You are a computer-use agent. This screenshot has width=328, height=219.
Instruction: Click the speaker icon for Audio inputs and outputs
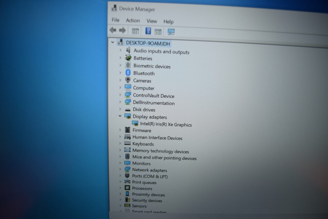coord(128,50)
